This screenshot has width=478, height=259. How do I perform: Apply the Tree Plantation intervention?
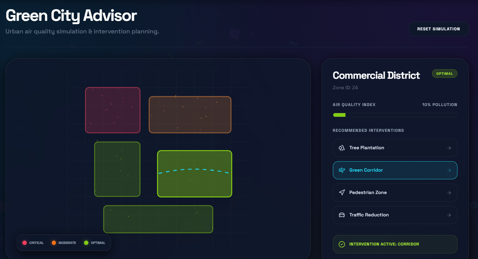click(x=395, y=148)
